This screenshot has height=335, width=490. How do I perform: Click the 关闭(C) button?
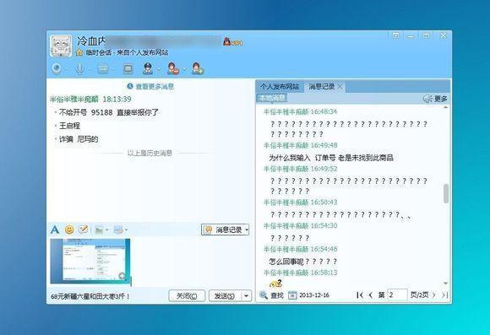point(187,295)
